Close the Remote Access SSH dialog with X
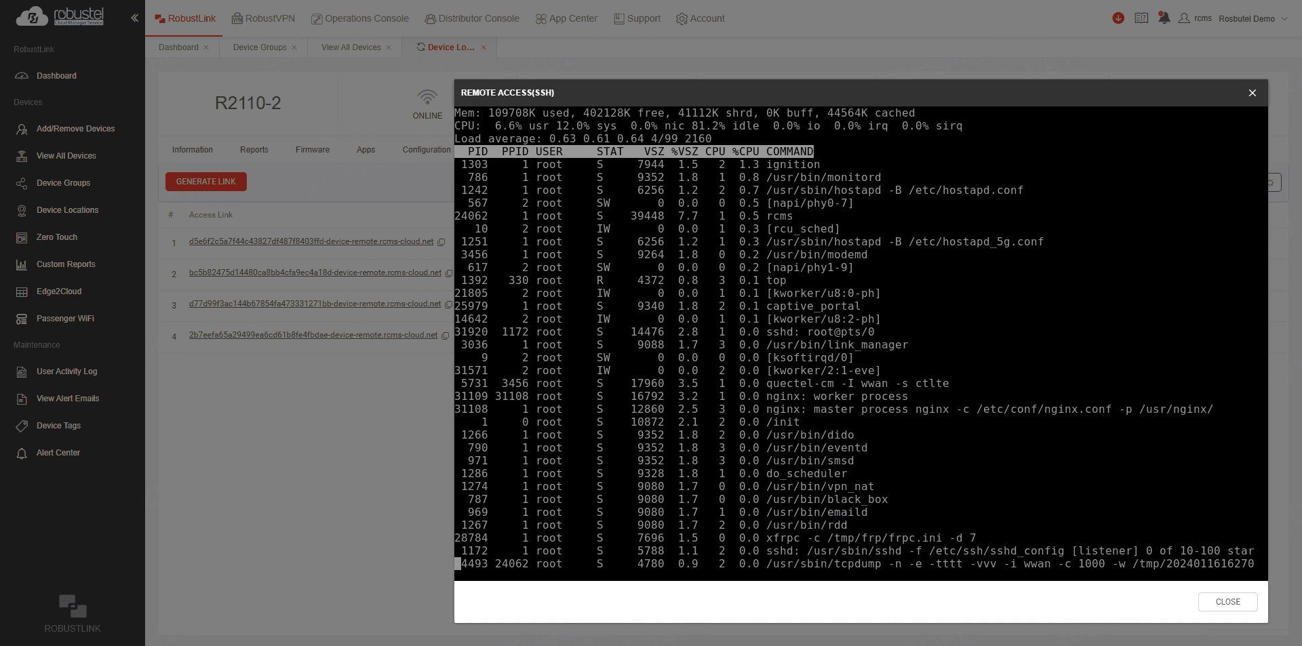Viewport: 1302px width, 646px height. click(x=1252, y=93)
